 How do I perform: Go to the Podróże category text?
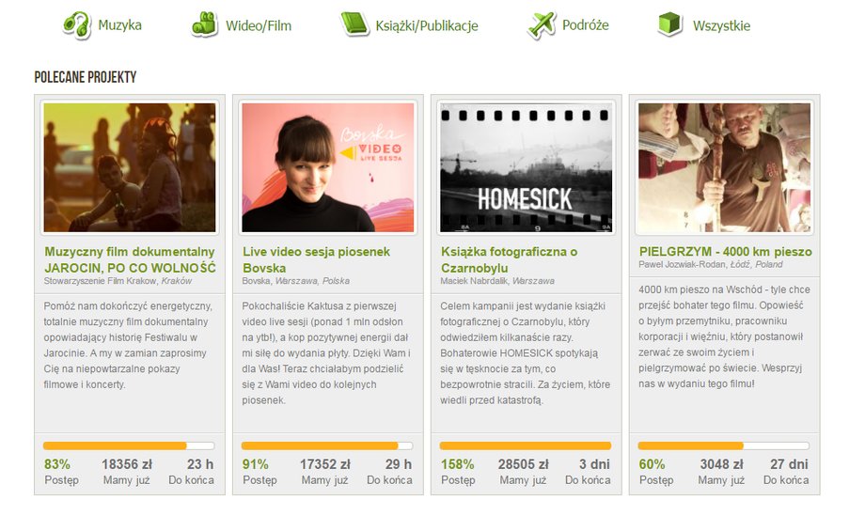click(x=586, y=24)
